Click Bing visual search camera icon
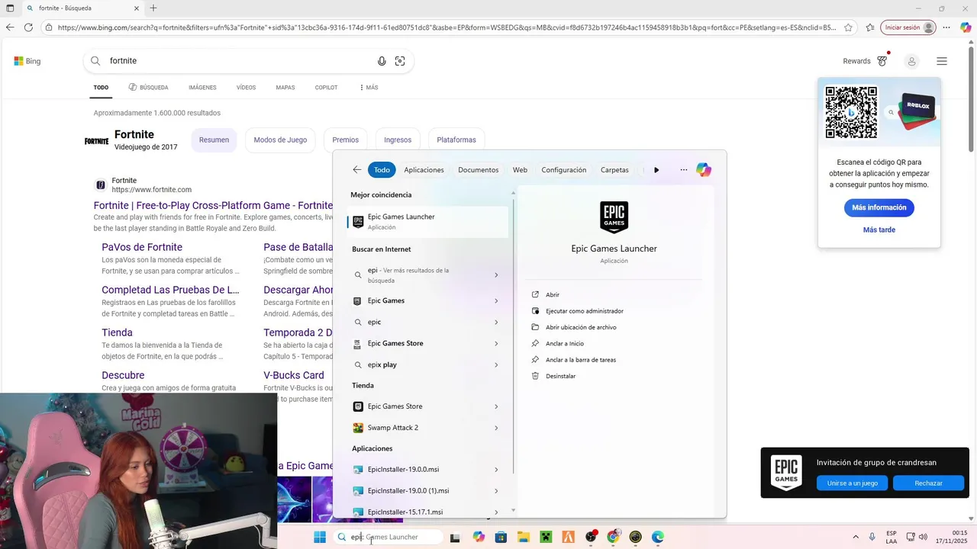977x549 pixels. click(x=400, y=61)
